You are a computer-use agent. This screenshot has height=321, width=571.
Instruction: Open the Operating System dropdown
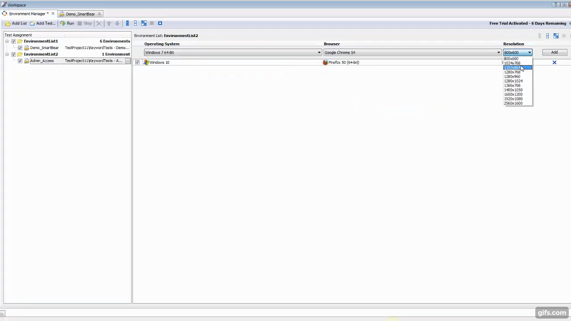click(232, 53)
